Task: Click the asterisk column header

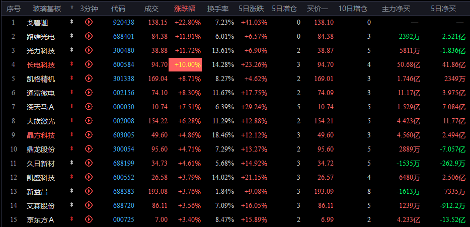Action: tap(71, 9)
